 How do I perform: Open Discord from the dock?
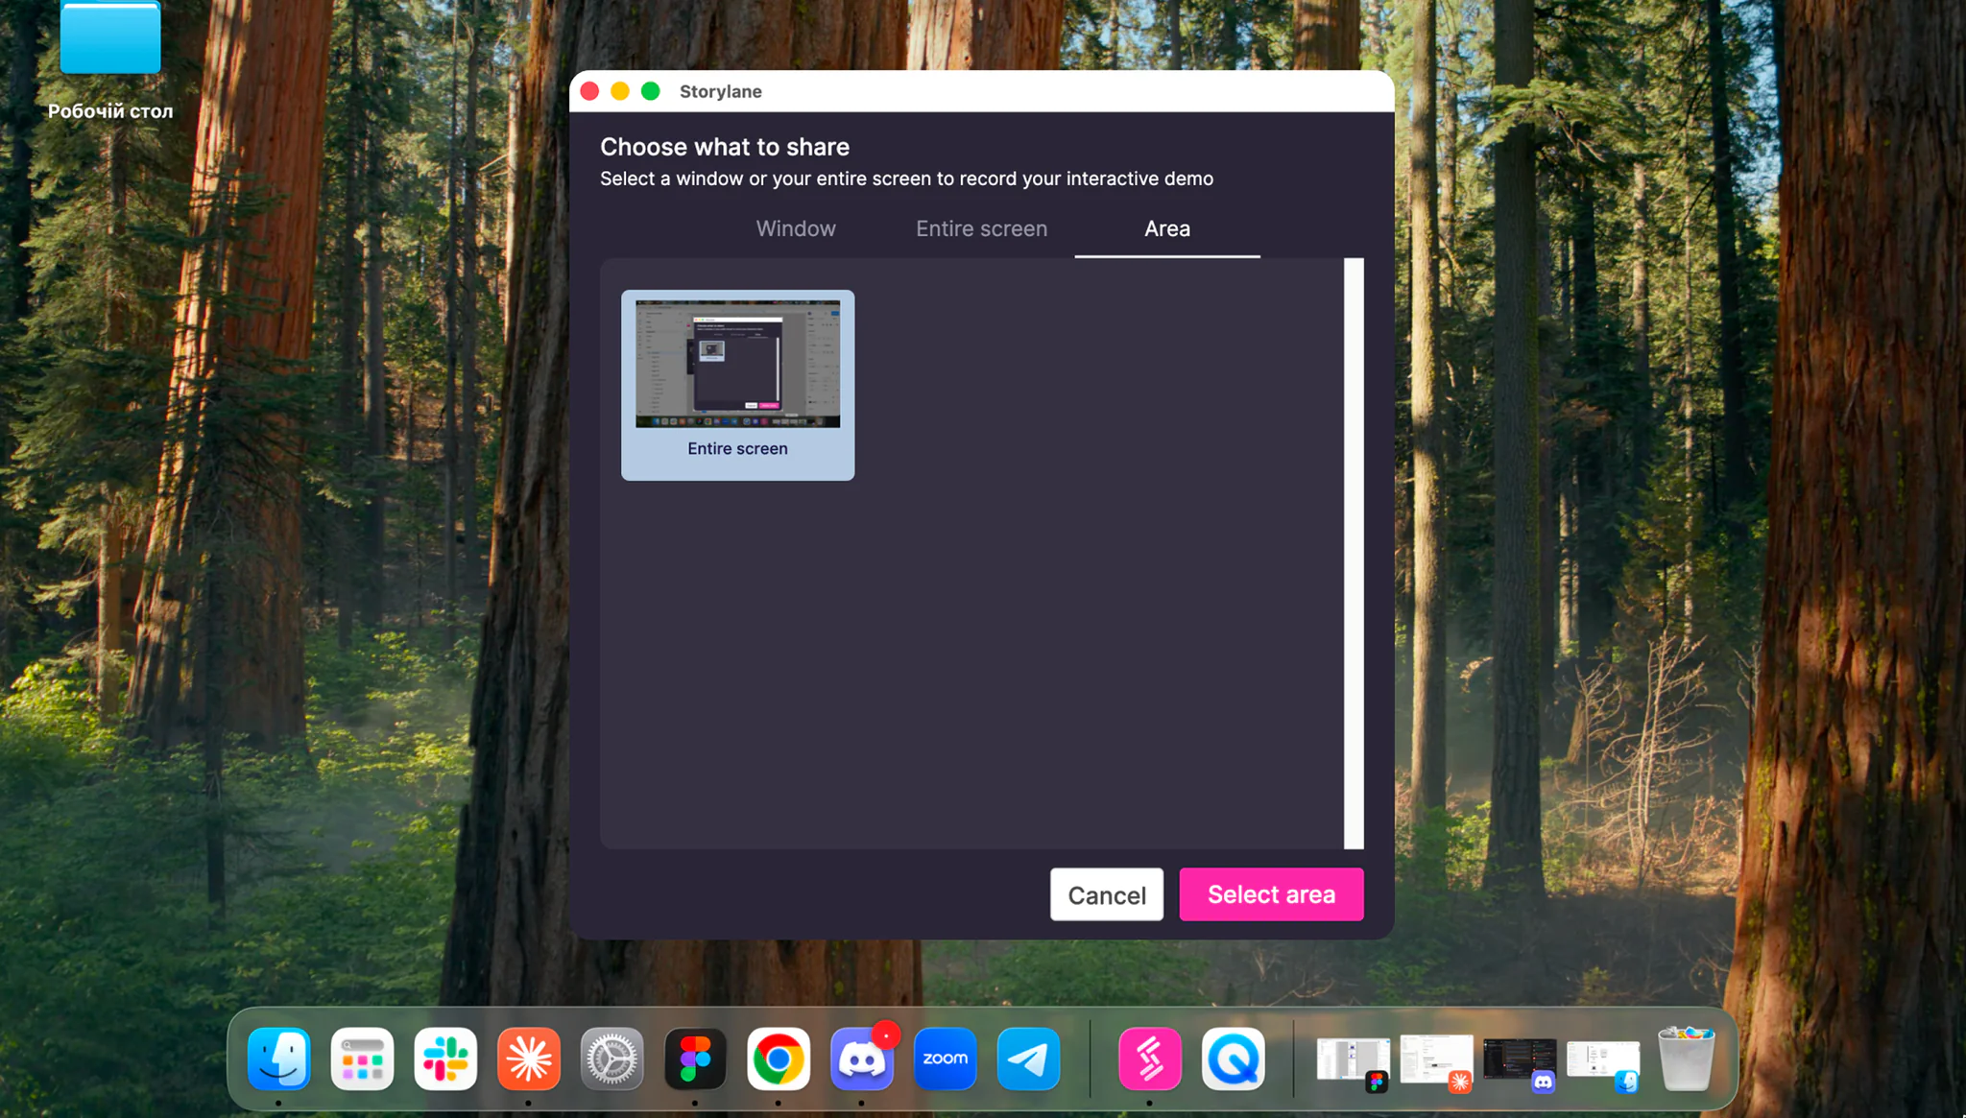point(862,1059)
